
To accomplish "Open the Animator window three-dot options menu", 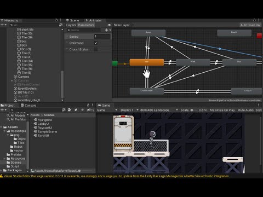I will [259, 20].
